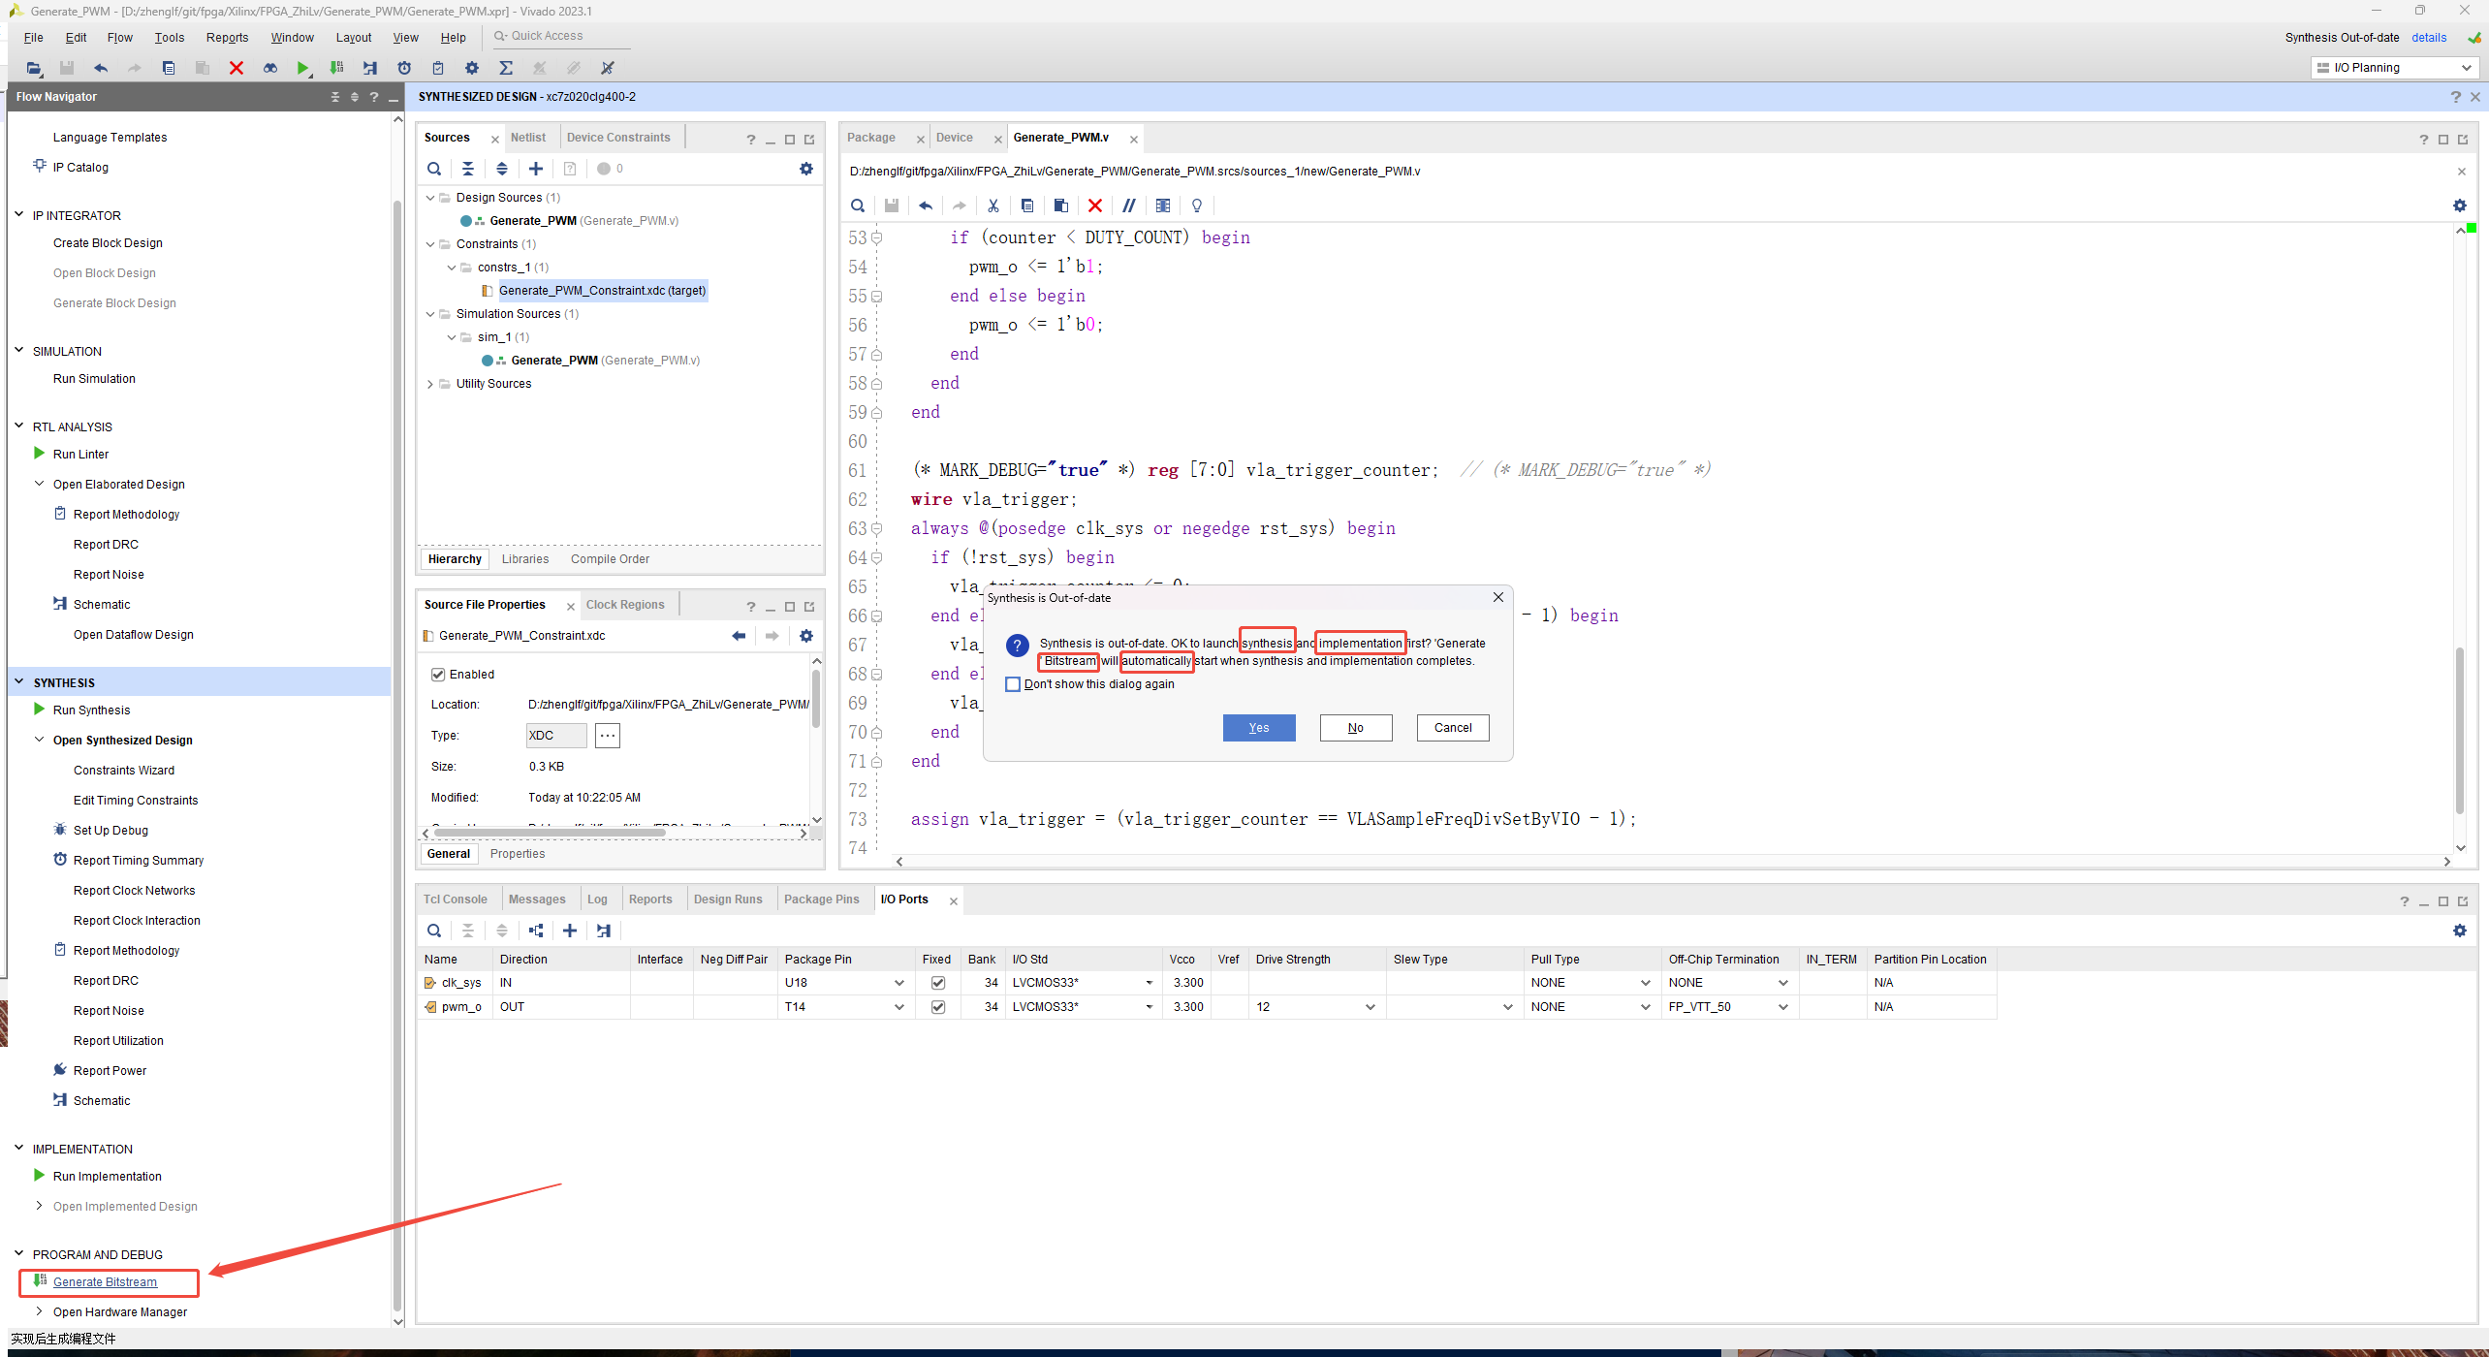Viewport: 2489px width, 1357px height.
Task: Toggle line comment in code editor toolbar
Action: (1129, 205)
